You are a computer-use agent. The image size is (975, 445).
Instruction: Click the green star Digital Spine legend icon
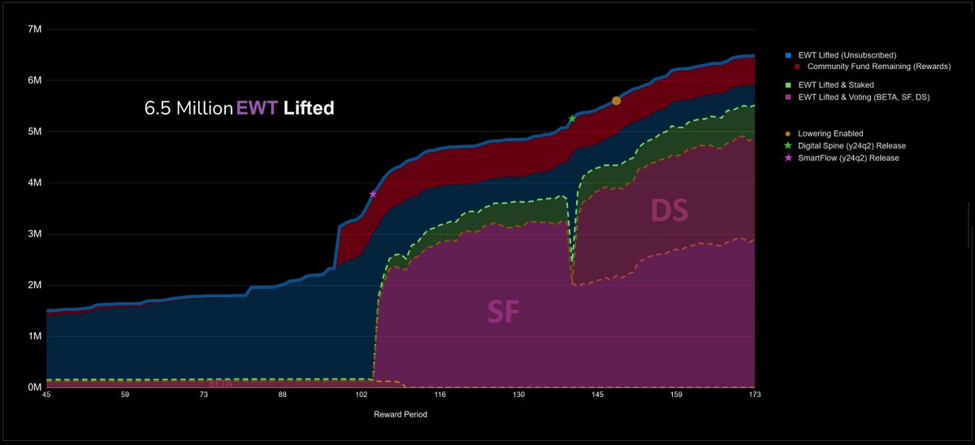coord(788,145)
